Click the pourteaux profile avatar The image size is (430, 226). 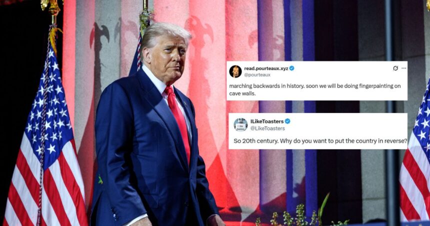(x=235, y=71)
